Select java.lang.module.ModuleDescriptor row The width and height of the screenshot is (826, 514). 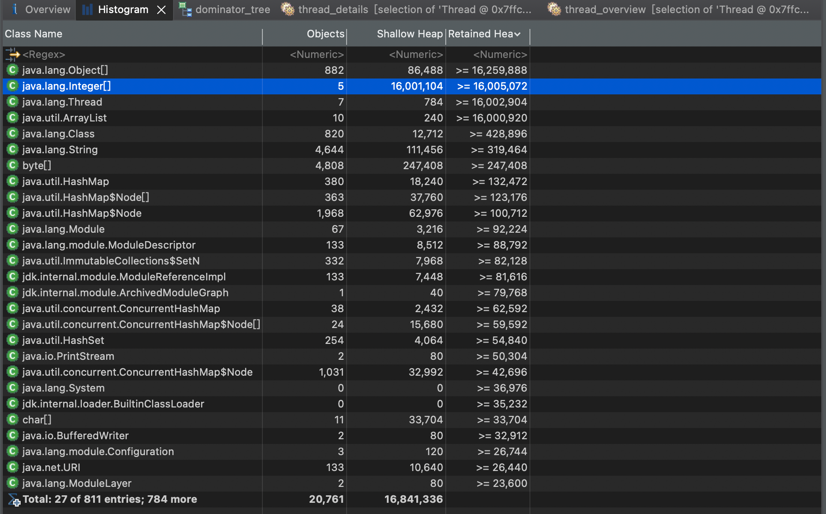click(412, 245)
